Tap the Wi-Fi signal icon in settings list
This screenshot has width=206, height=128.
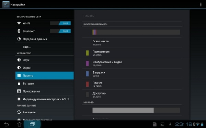click(19, 23)
